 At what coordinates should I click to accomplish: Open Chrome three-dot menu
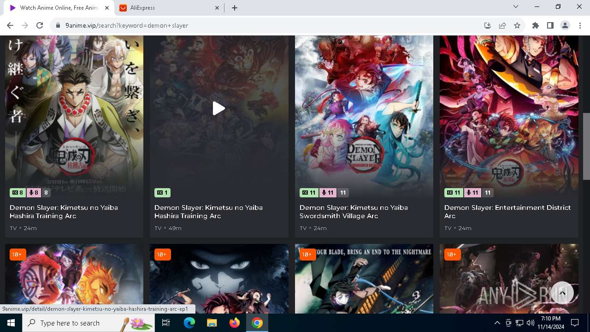(580, 25)
